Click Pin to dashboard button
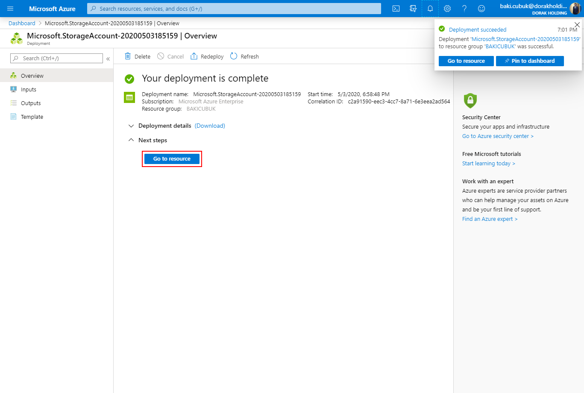The height and width of the screenshot is (393, 584). click(x=530, y=61)
